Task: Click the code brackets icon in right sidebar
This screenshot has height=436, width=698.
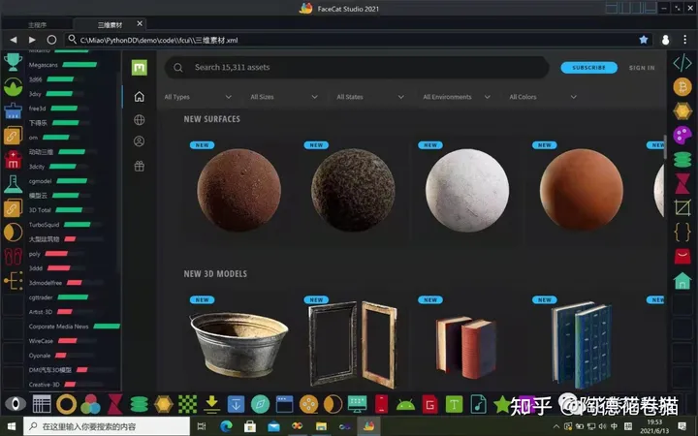Action: pyautogui.click(x=682, y=63)
